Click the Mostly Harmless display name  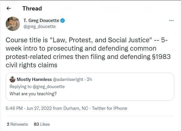(34, 79)
